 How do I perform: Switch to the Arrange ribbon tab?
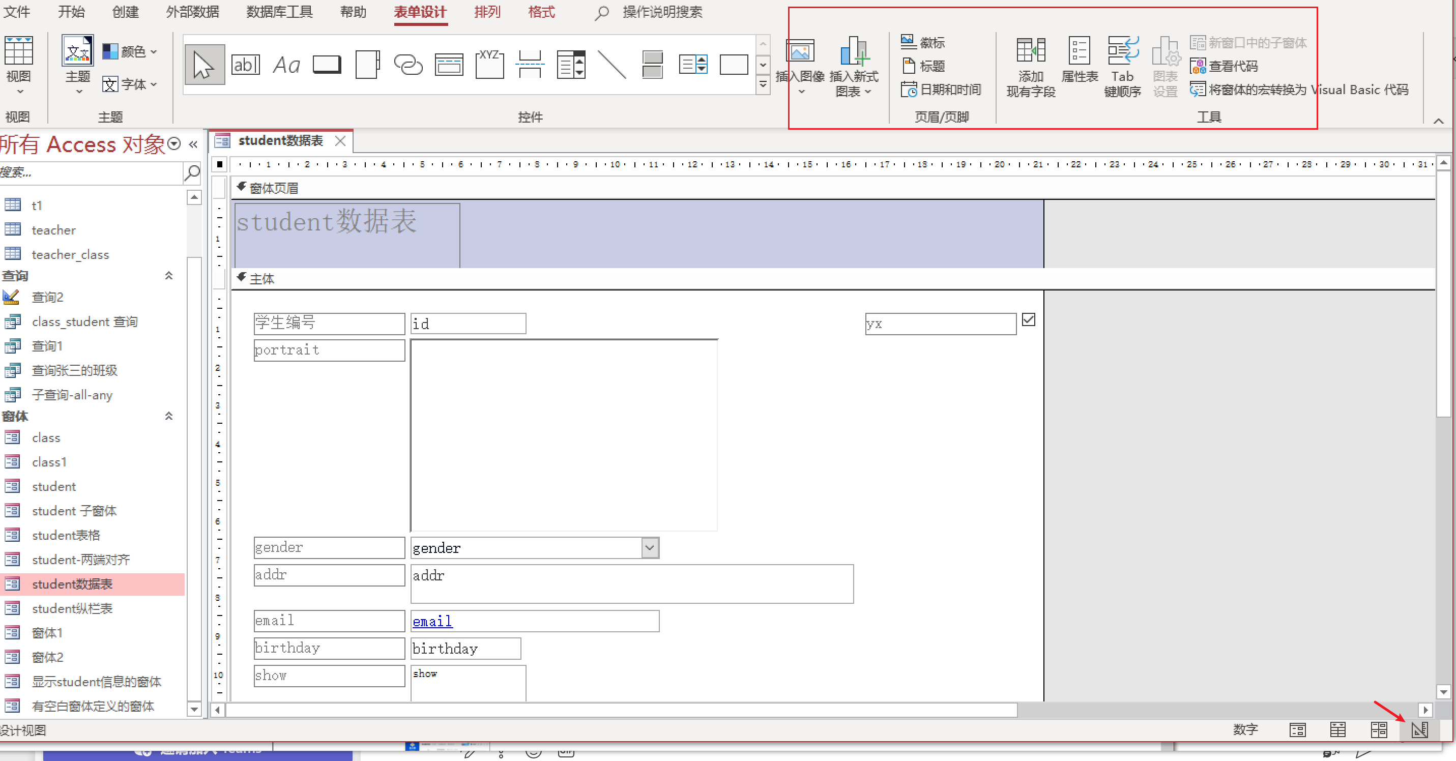(487, 12)
